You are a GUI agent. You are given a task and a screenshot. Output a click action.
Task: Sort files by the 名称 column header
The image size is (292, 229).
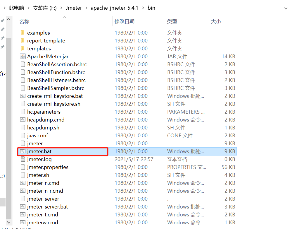(24, 21)
